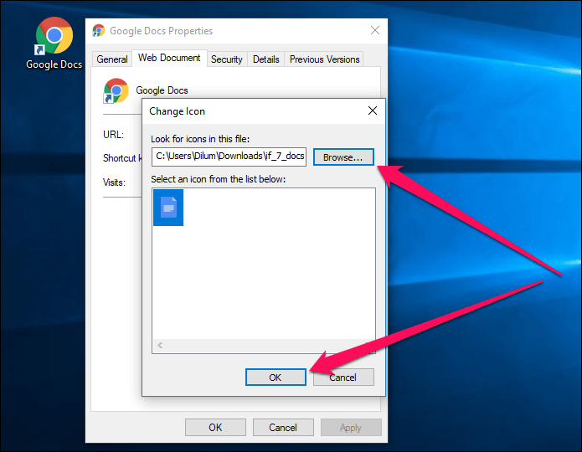Click the Chrome icon in Properties title bar
The height and width of the screenshot is (452, 582).
click(x=98, y=30)
